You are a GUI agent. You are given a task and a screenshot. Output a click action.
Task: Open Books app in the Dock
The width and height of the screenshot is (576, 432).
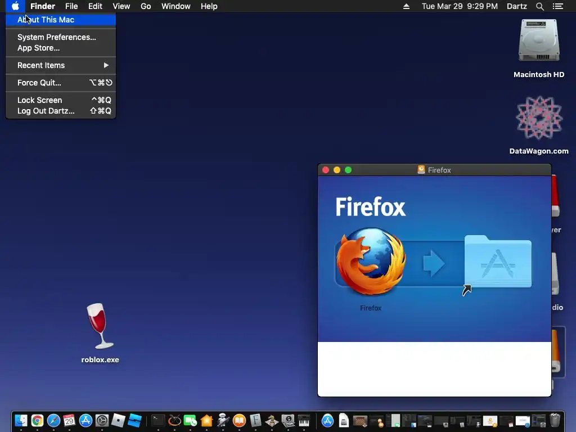click(239, 420)
